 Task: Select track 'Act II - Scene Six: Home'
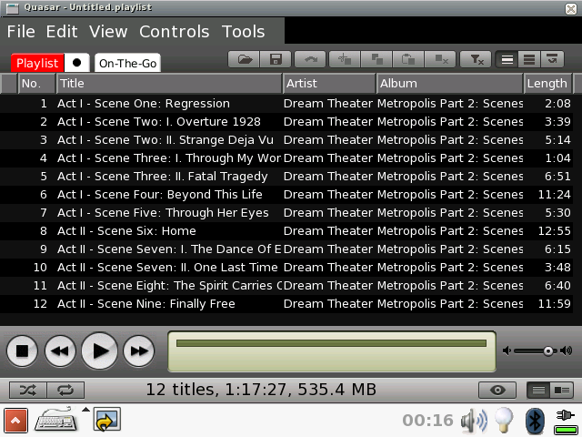coord(286,230)
